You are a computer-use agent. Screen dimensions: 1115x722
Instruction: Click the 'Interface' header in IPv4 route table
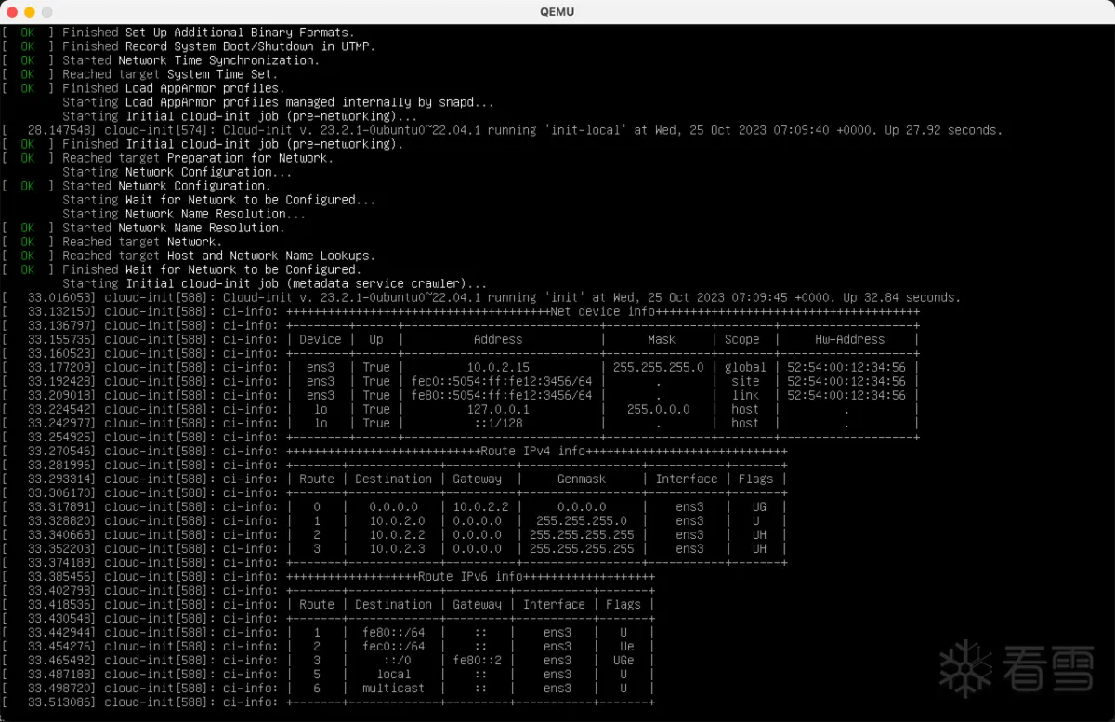pyautogui.click(x=687, y=479)
